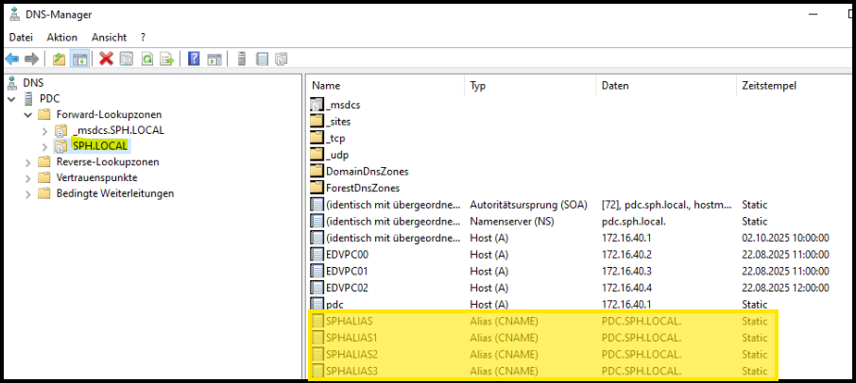Image resolution: width=856 pixels, height=383 pixels.
Task: Sort records by the Typ column header
Action: (x=478, y=86)
